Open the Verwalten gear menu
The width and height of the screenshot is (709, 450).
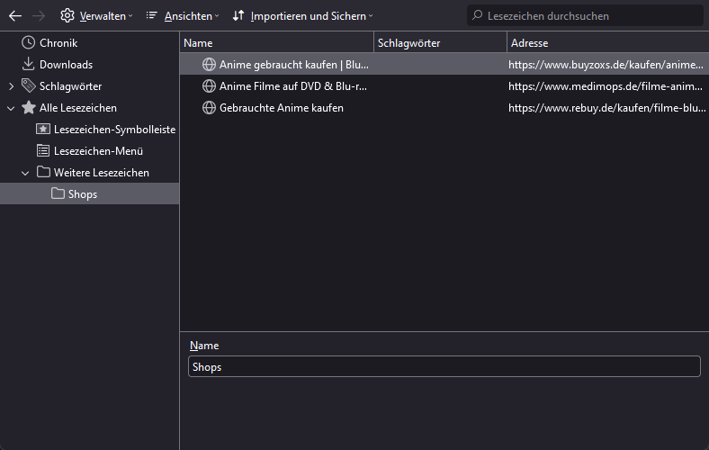click(96, 15)
